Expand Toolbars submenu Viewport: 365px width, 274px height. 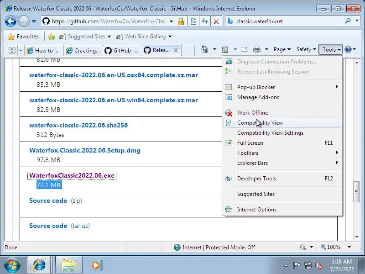[x=282, y=153]
